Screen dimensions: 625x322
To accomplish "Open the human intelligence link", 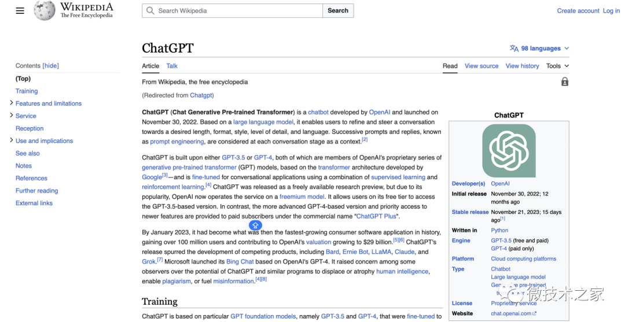I will pyautogui.click(x=402, y=272).
